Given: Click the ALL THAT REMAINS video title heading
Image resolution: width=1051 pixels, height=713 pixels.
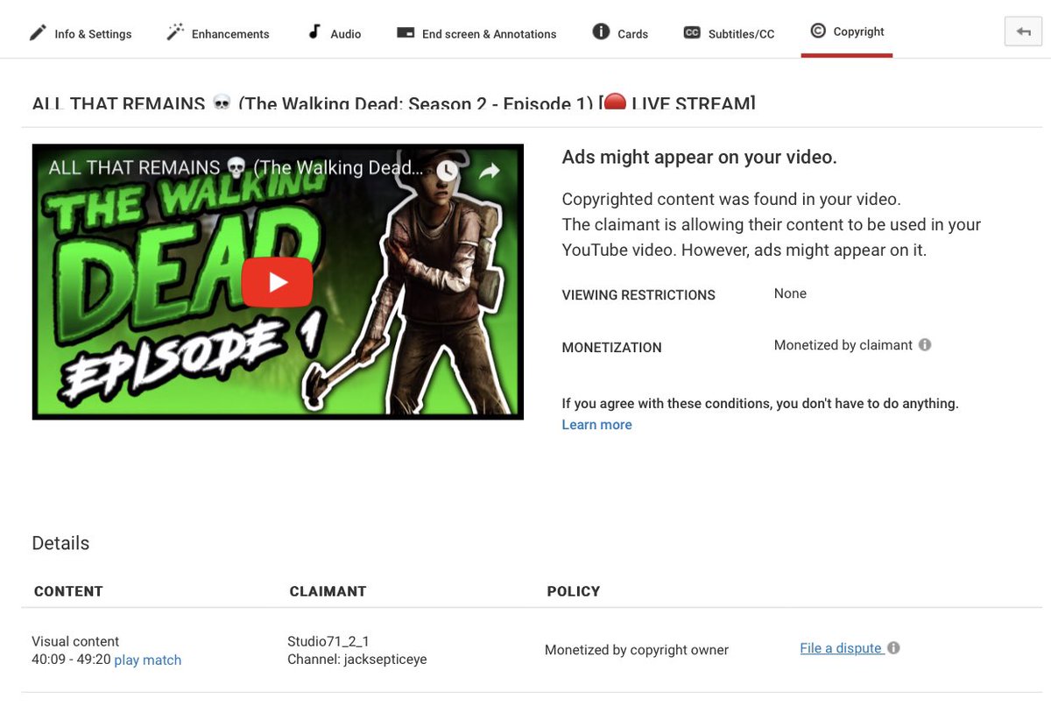Looking at the screenshot, I should pyautogui.click(x=393, y=102).
